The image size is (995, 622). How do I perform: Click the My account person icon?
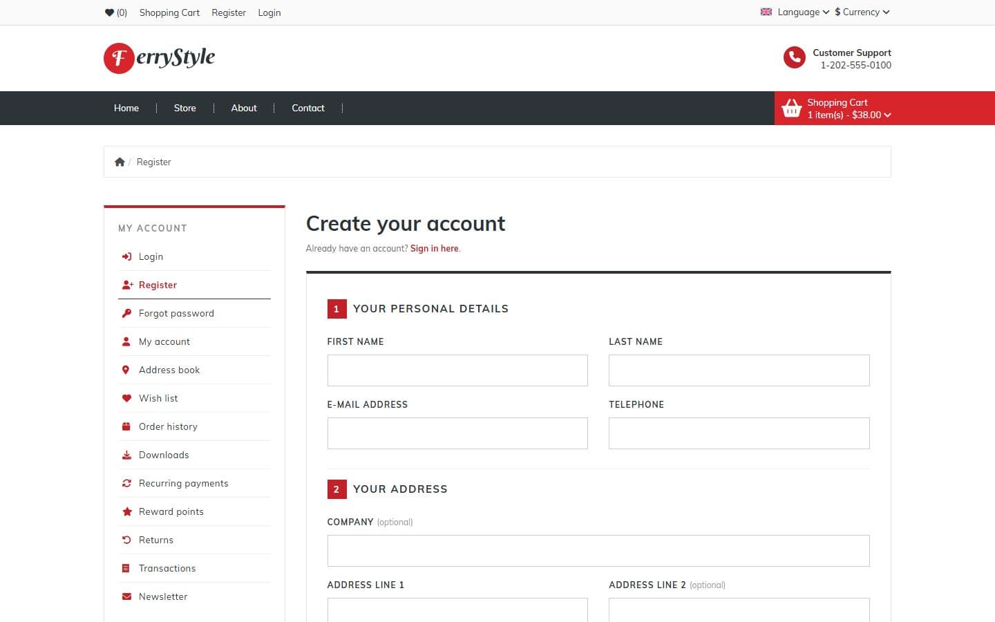pyautogui.click(x=126, y=341)
